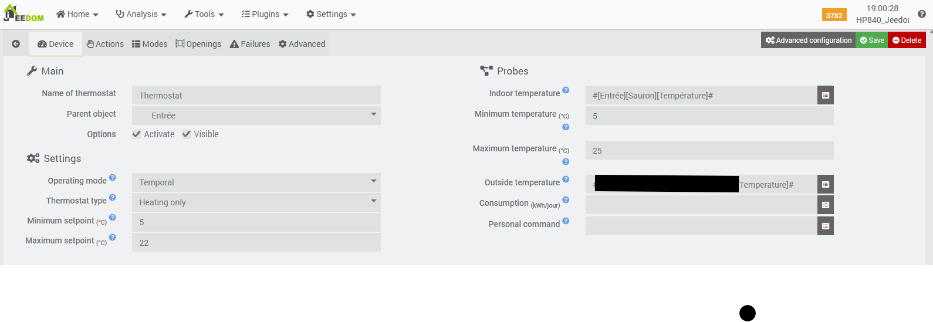Click the green Save button

click(871, 40)
